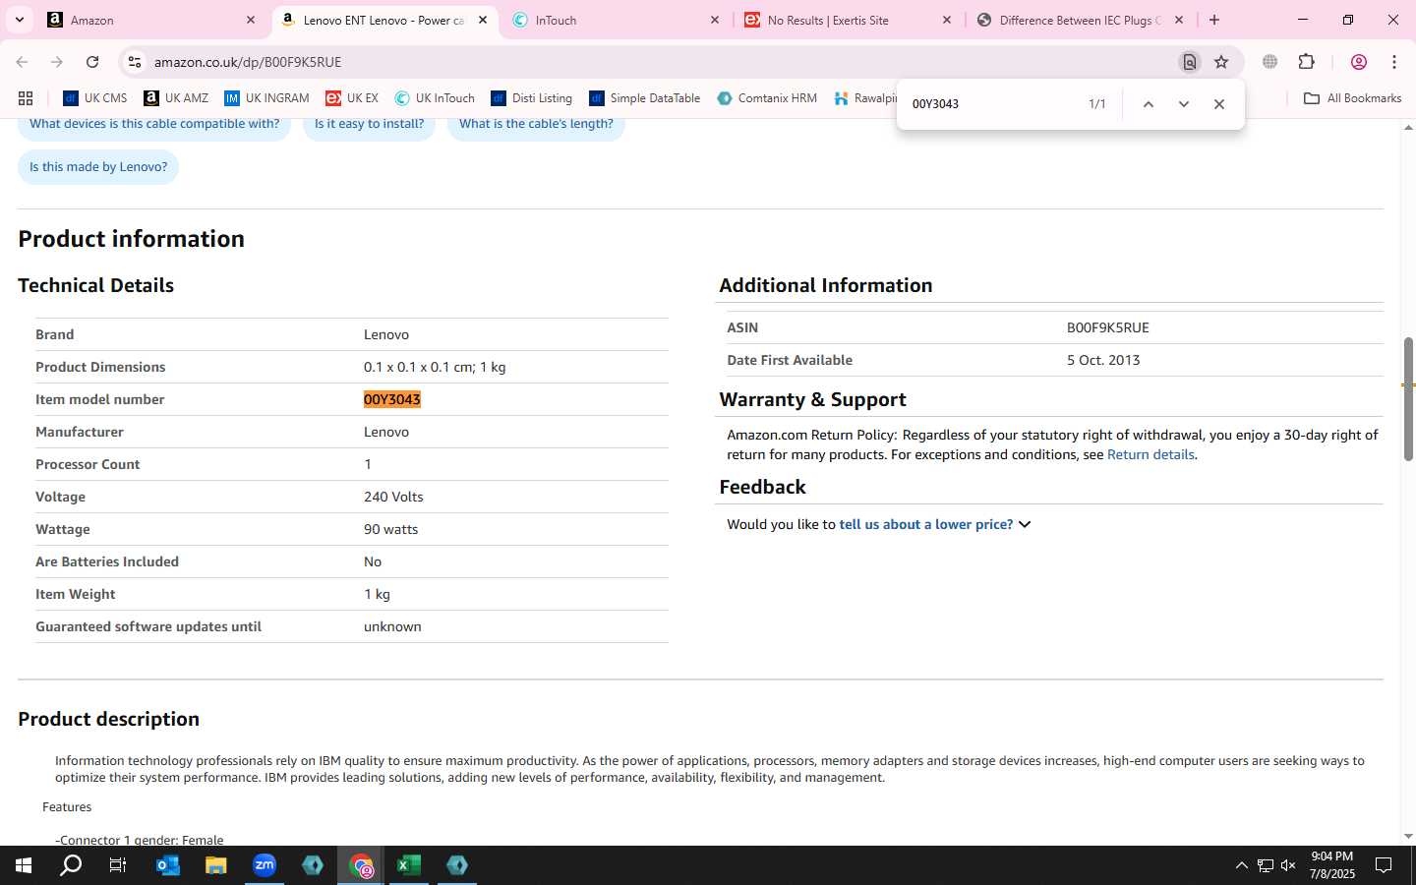Open the All Bookmarks folder

coord(1352,98)
